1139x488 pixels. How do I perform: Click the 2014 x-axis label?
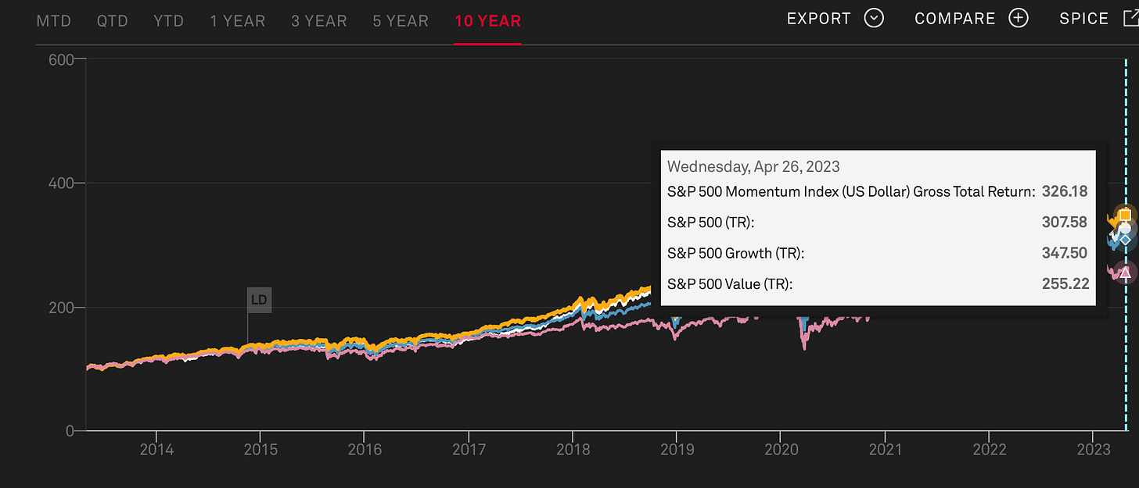(156, 449)
